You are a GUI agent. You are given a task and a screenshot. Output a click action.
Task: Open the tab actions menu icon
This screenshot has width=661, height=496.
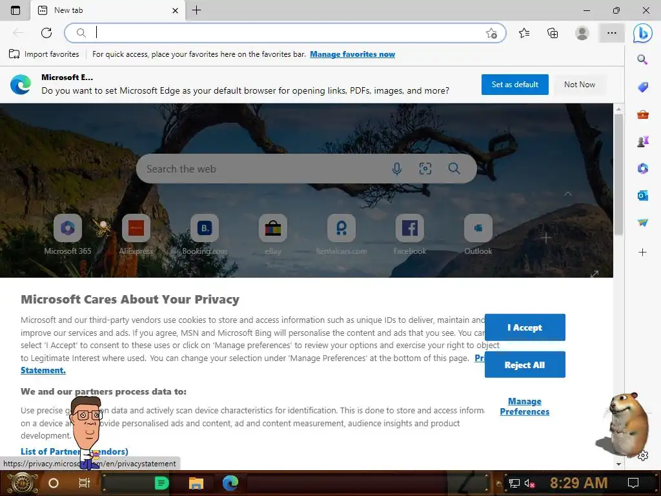15,10
